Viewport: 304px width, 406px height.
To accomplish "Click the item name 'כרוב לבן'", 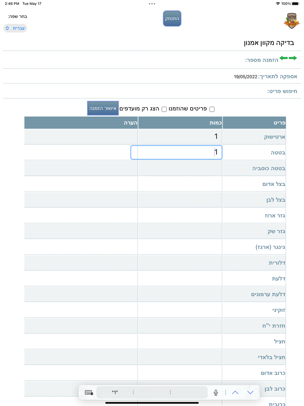I will coord(275,389).
